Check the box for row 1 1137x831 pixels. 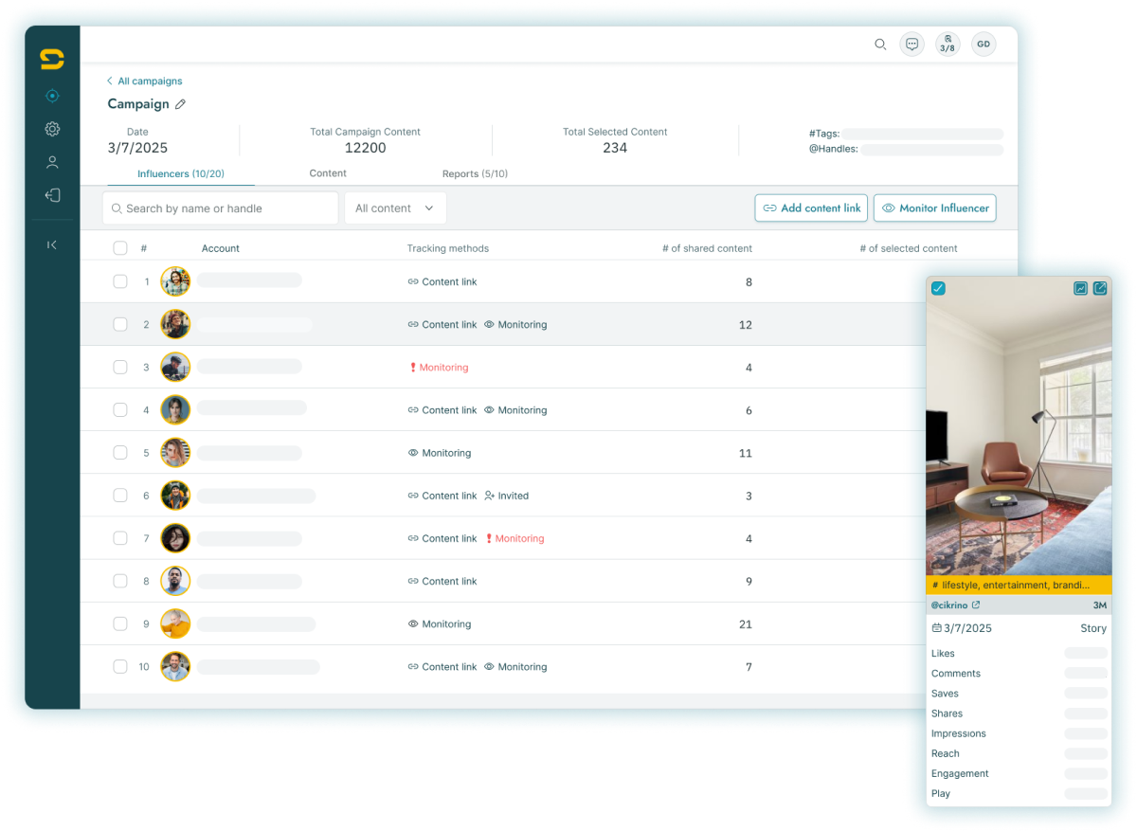[120, 281]
